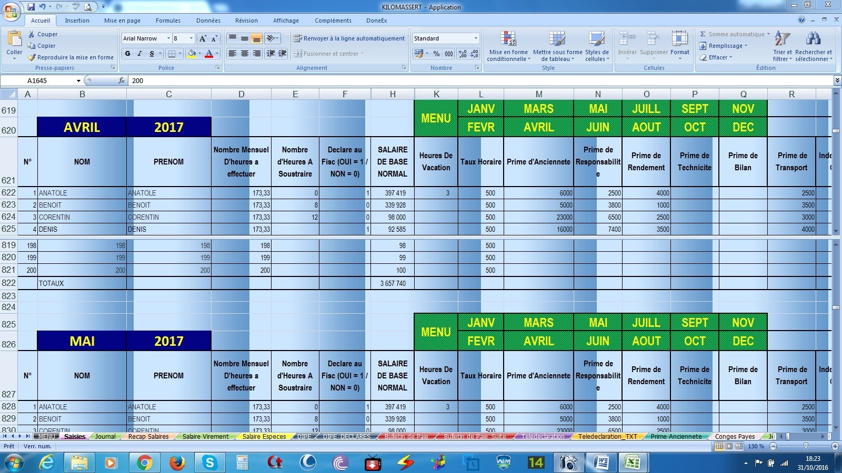
Task: Toggle bold G formatting
Action: coord(127,54)
